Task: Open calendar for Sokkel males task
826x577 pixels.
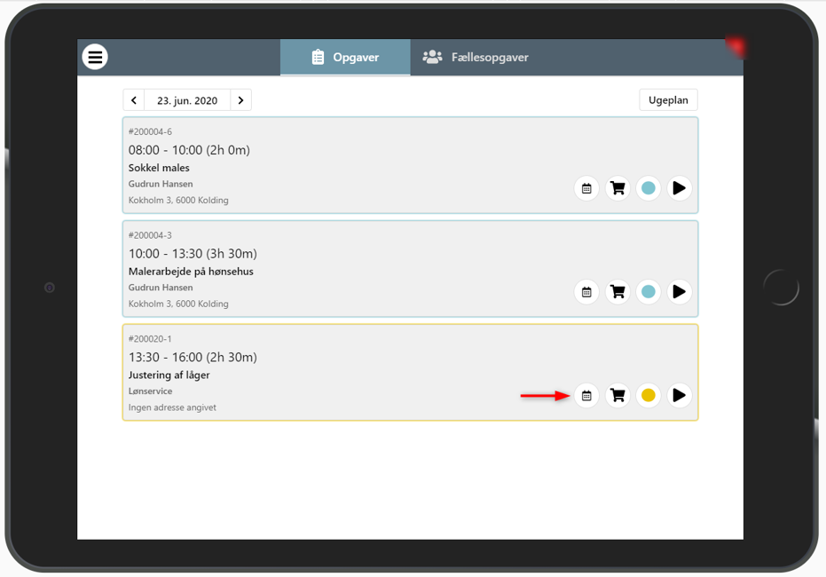Action: [586, 188]
